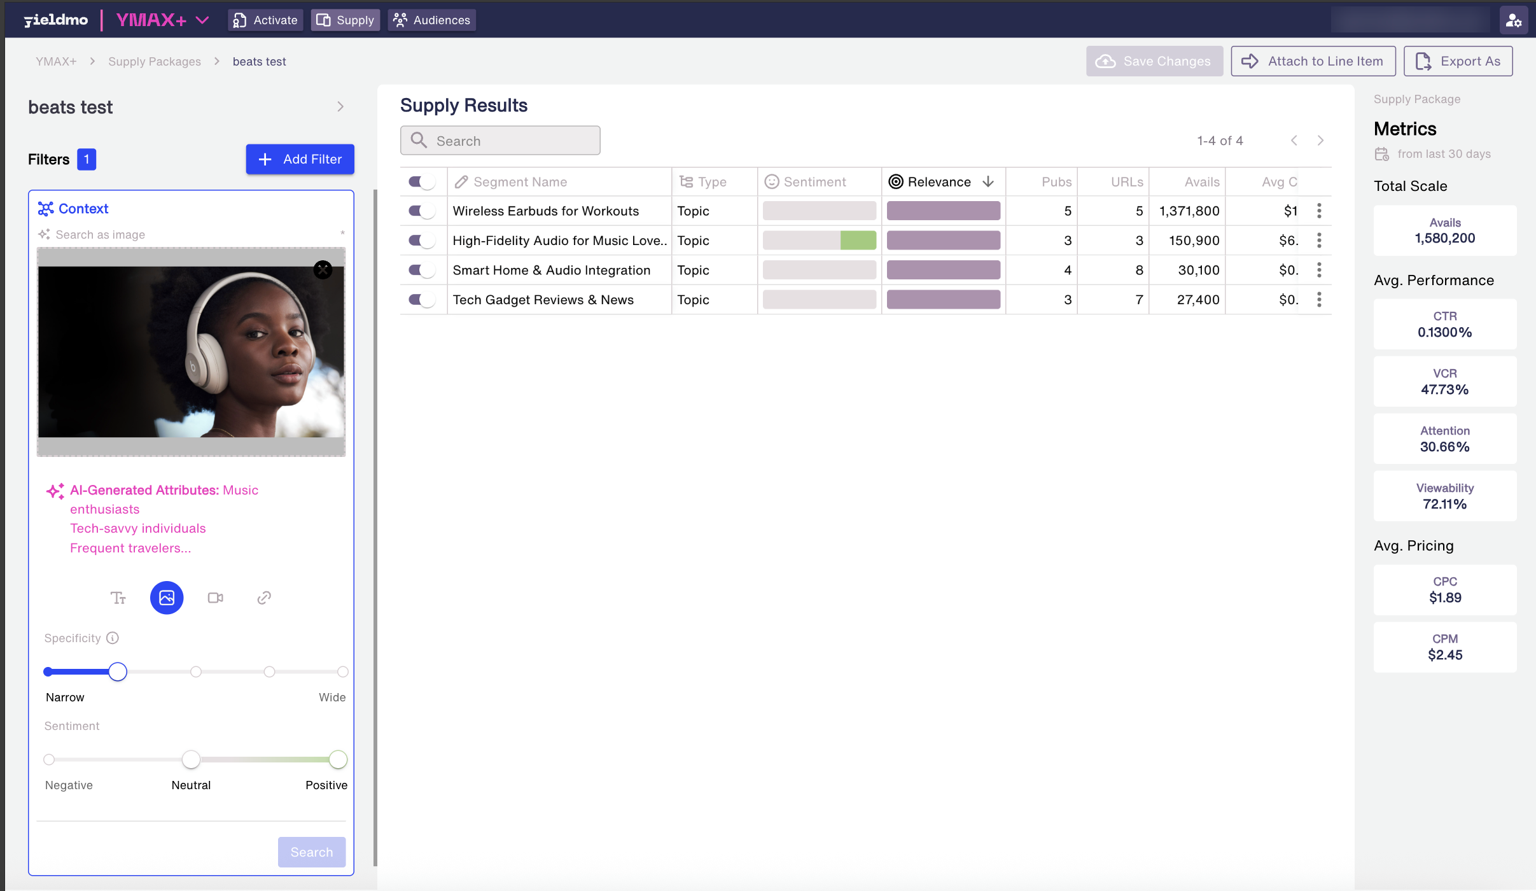Open row menu for Smart Home & Audio Integration

tap(1319, 270)
